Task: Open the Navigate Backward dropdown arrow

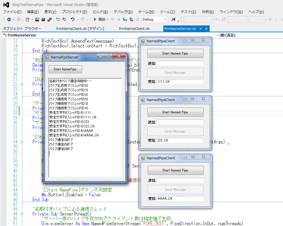Action: [x=14, y=19]
